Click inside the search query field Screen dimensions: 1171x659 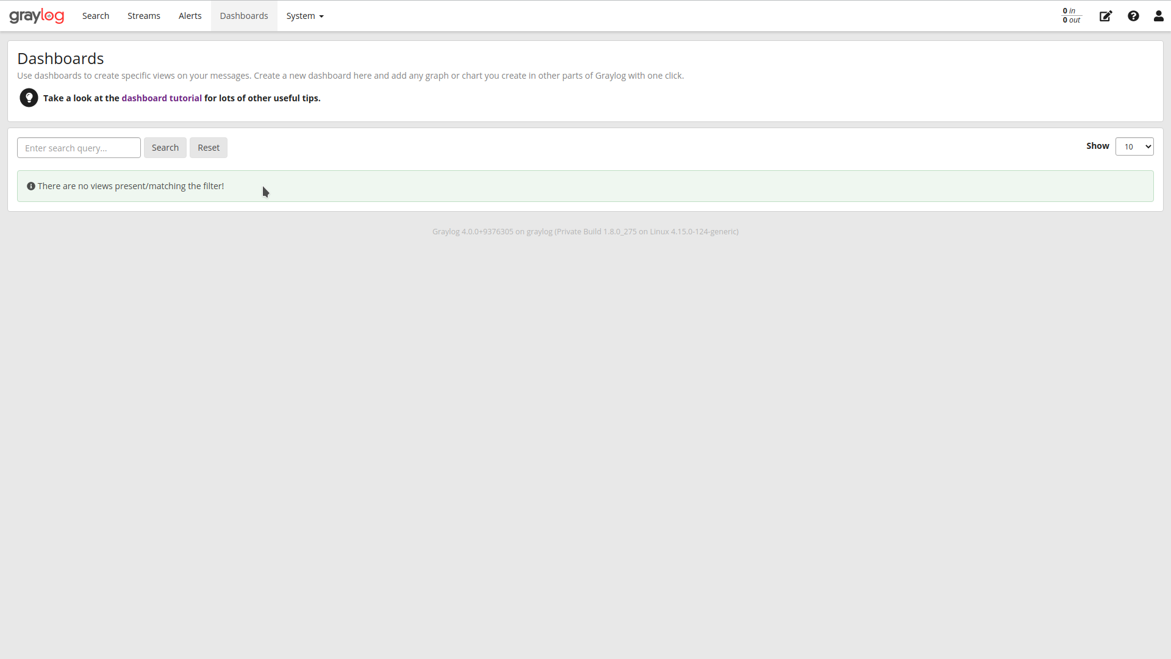79,147
